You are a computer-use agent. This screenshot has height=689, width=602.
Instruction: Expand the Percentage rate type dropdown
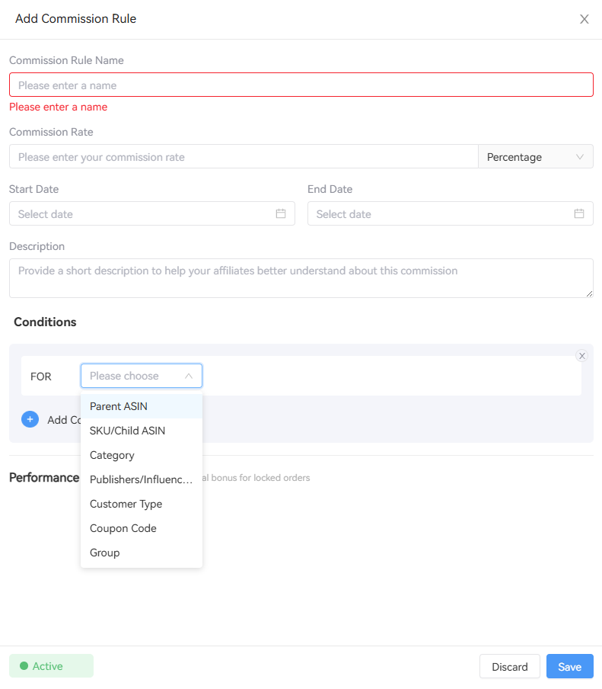coord(536,157)
